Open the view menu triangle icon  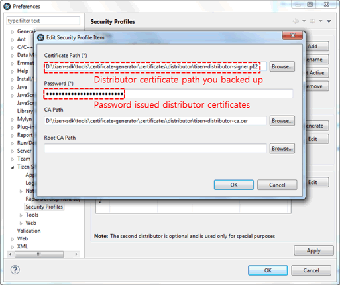click(329, 21)
